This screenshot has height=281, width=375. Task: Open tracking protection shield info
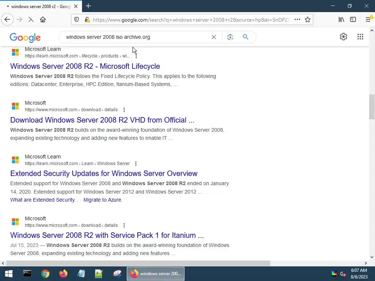(x=77, y=20)
